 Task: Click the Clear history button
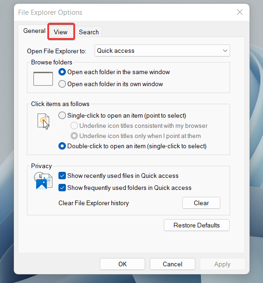(x=201, y=203)
